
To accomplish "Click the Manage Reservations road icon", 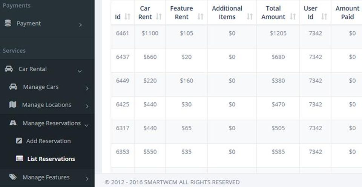I will pos(13,123).
